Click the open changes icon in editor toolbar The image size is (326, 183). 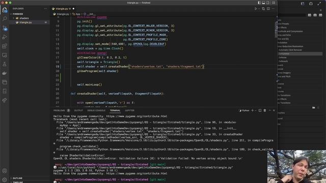tap(263, 9)
